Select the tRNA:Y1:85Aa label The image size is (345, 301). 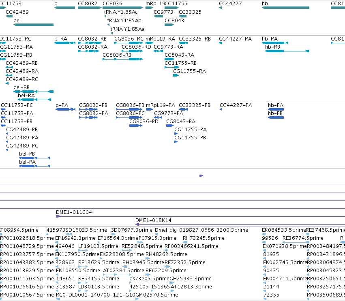(127, 29)
